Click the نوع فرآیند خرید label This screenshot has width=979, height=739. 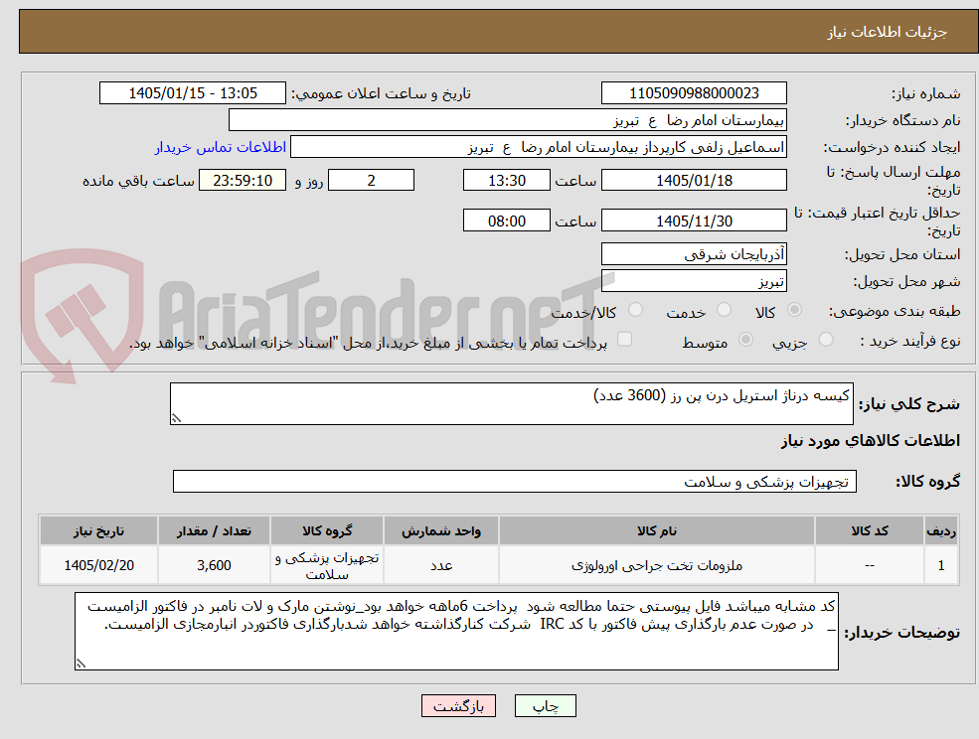[910, 341]
